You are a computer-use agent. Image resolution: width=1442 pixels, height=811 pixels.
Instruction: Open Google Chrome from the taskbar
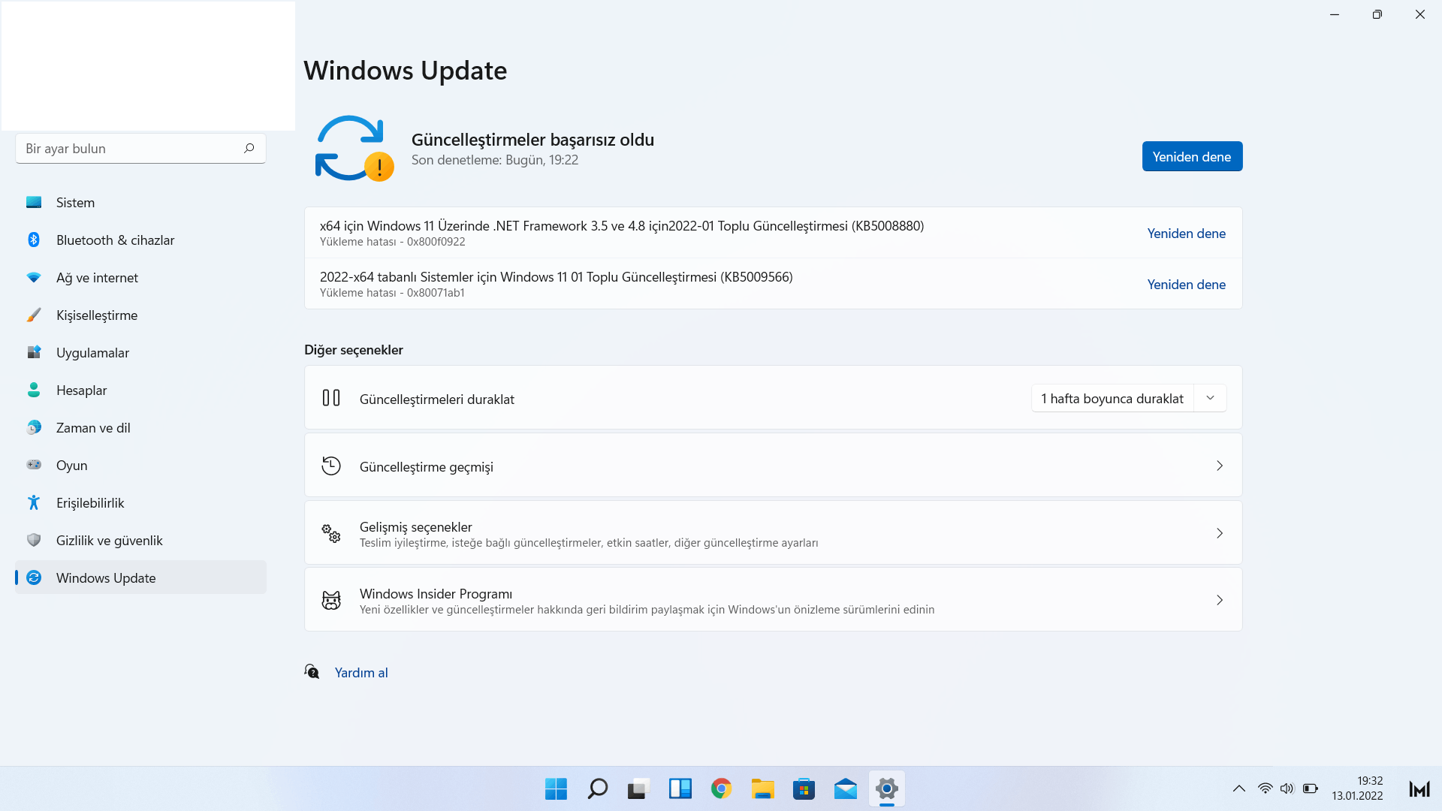pyautogui.click(x=721, y=788)
